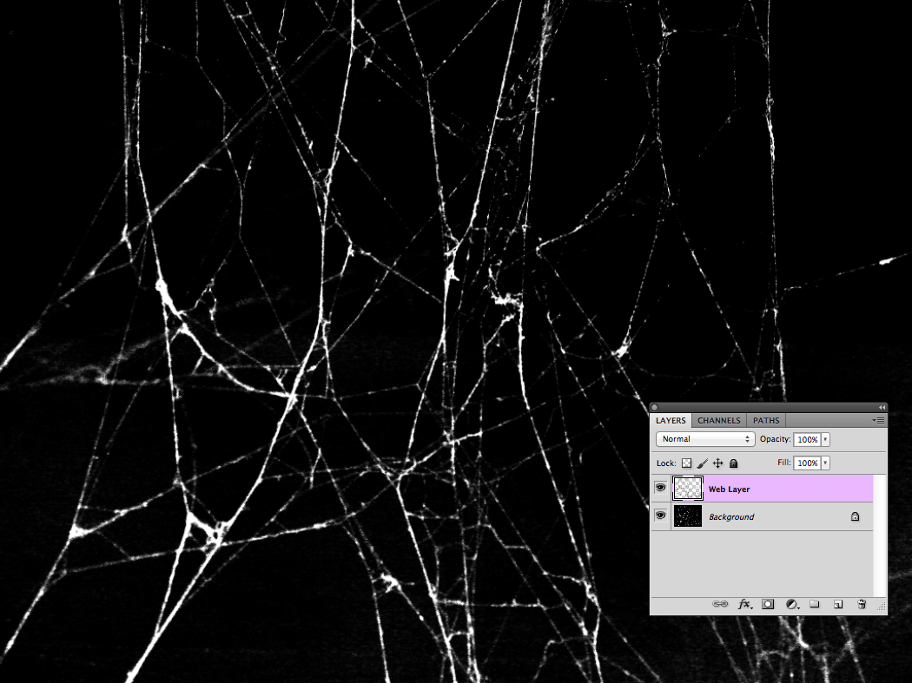
Task: Click the Background layer lock icon
Action: (855, 516)
